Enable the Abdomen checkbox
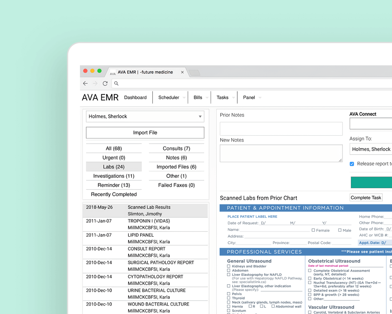The image size is (392, 314). coord(228,271)
